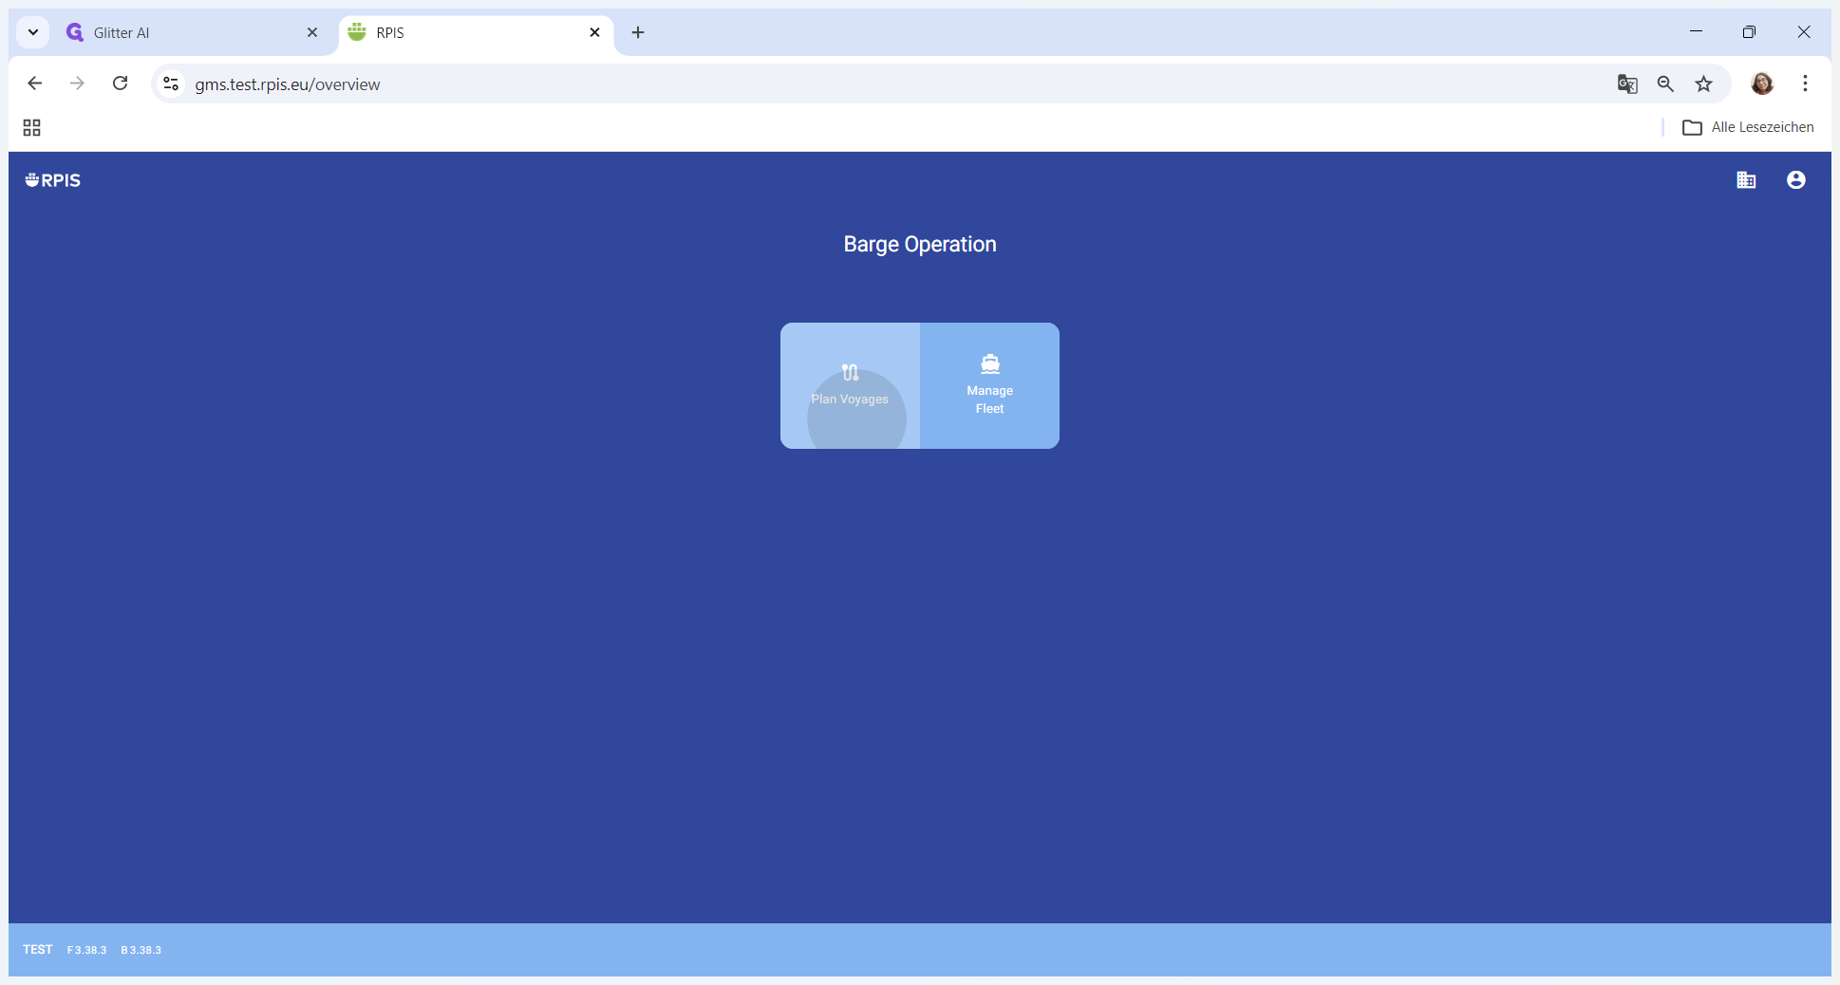Image resolution: width=1840 pixels, height=985 pixels.
Task: Open Chrome three-dot menu
Action: [1805, 84]
